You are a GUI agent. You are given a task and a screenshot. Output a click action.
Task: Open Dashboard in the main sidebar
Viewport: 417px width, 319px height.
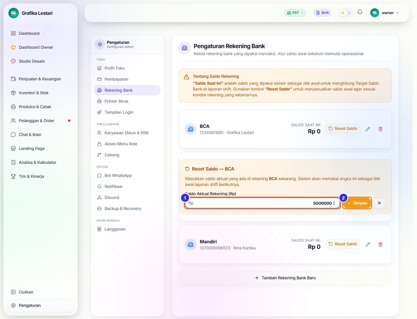click(x=41, y=33)
